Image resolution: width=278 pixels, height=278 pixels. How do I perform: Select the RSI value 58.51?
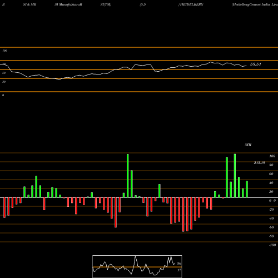coord(256,64)
